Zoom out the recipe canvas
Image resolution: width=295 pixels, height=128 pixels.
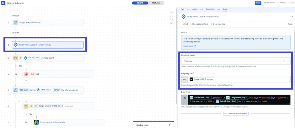[172, 19]
